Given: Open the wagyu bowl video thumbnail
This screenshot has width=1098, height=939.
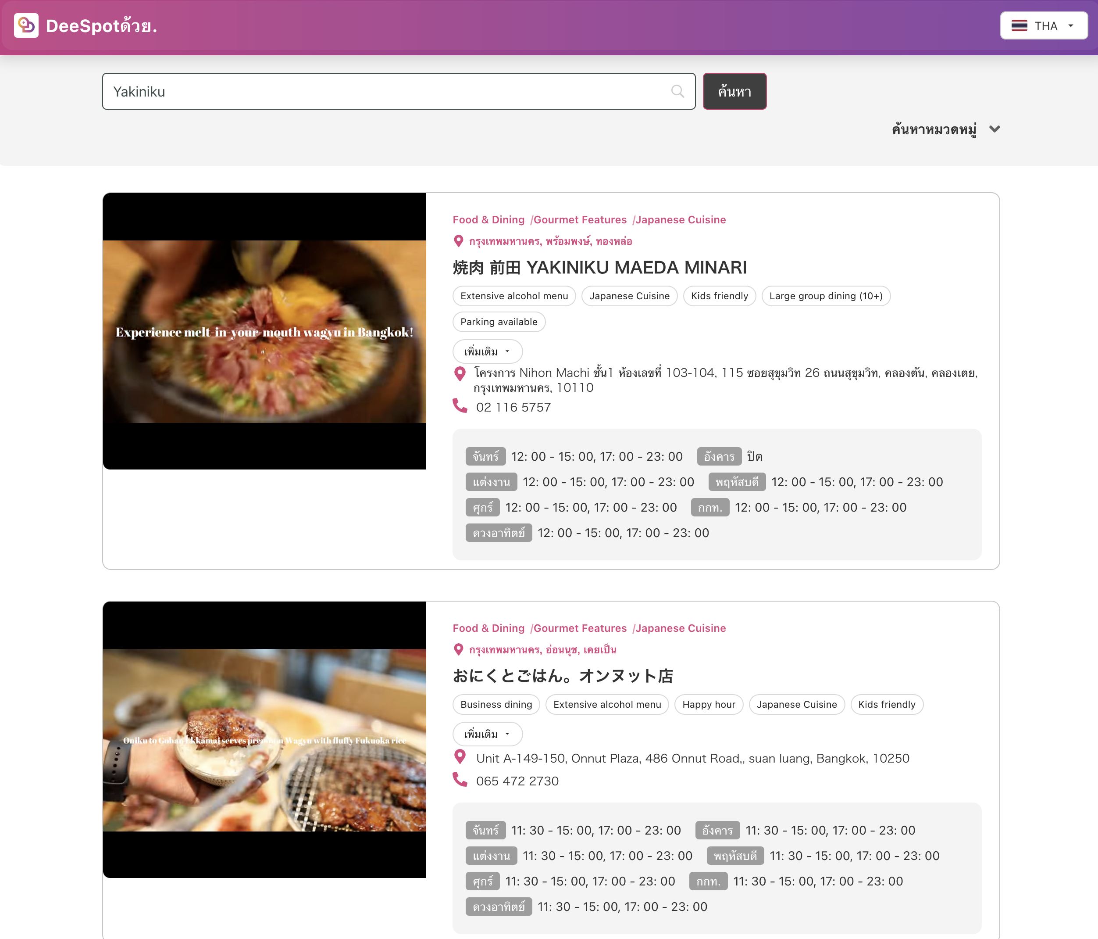Looking at the screenshot, I should click(264, 331).
